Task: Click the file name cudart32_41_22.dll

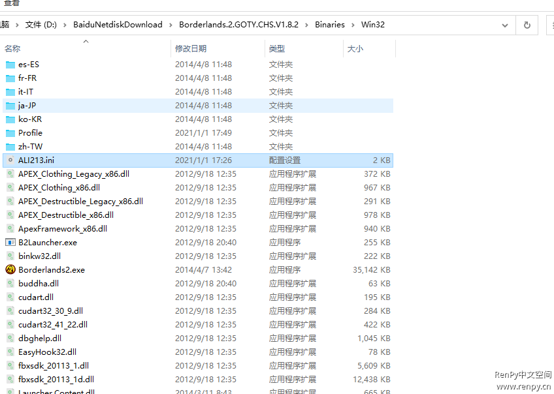Action: [53, 325]
